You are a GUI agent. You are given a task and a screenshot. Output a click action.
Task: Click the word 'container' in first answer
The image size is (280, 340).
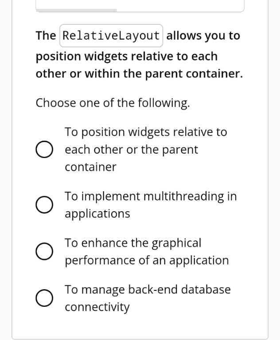point(90,167)
